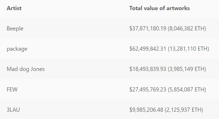Click the 13,281,110 ETH amount
Viewport: 219px width, 119px height.
coord(188,49)
